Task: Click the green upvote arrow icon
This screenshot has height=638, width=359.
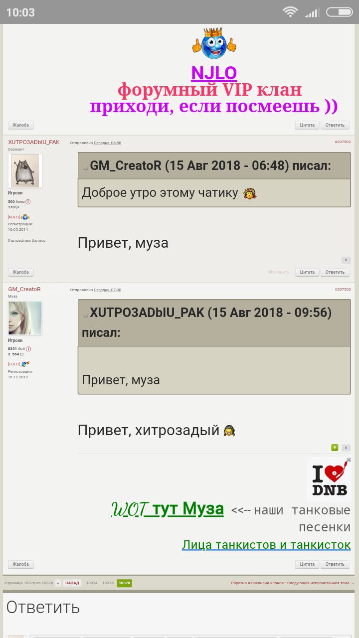Action: point(335,448)
